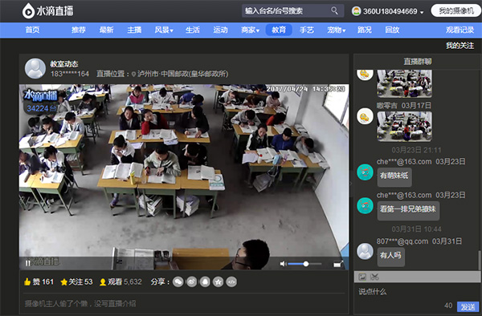The width and height of the screenshot is (482, 316).
Task: Expand the account dropdown arrow
Action: tap(422, 12)
